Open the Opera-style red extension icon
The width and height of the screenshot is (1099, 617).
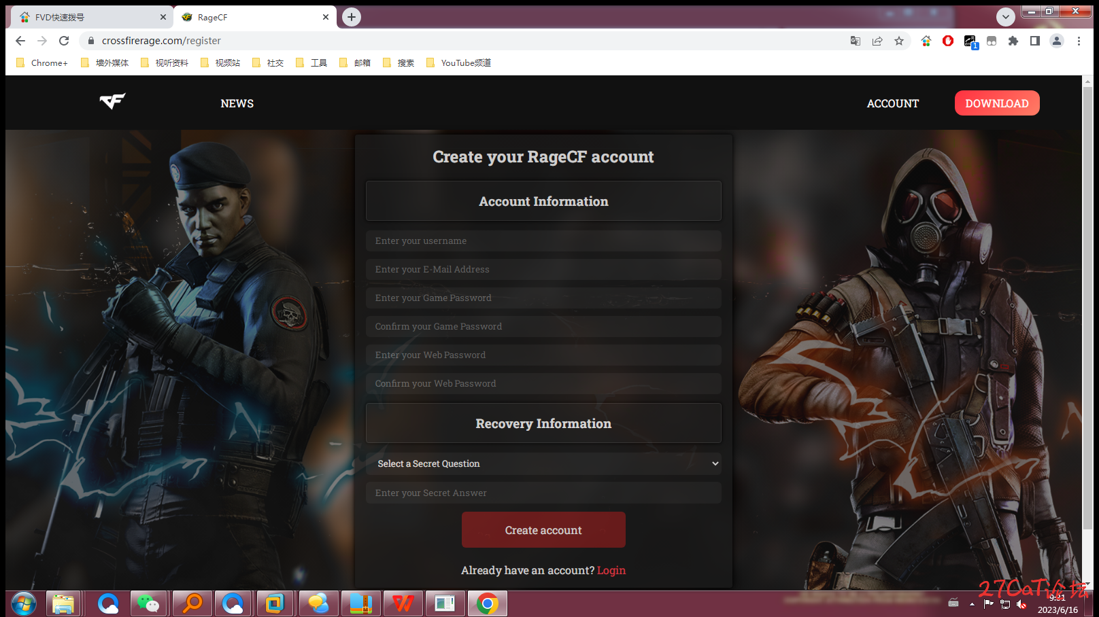click(948, 41)
